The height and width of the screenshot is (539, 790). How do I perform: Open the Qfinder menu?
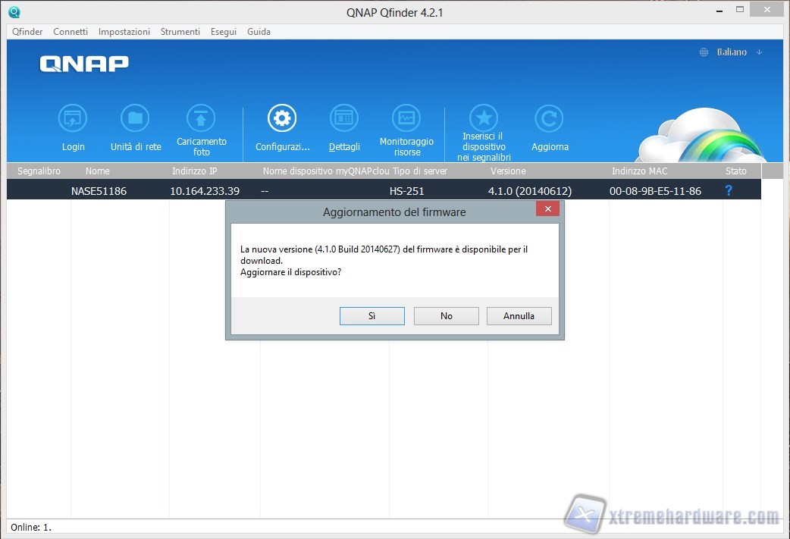[27, 32]
